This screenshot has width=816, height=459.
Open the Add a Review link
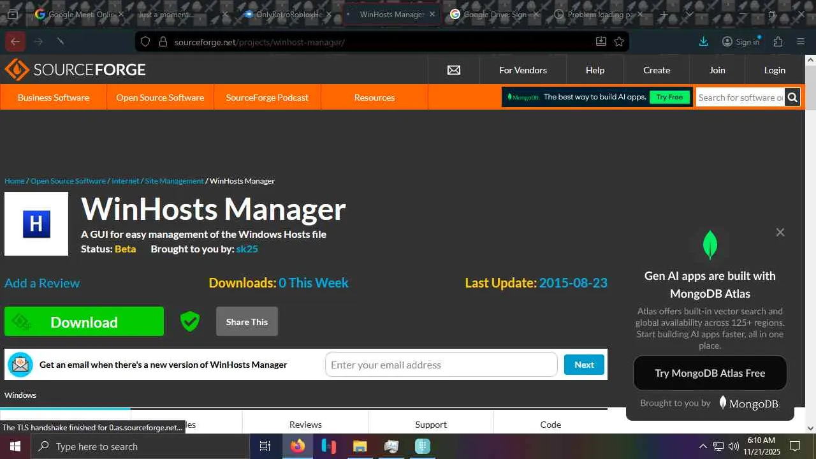42,282
